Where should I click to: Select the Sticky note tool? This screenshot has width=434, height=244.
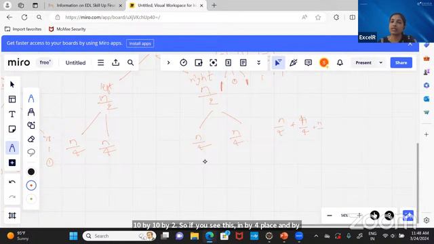pyautogui.click(x=12, y=129)
